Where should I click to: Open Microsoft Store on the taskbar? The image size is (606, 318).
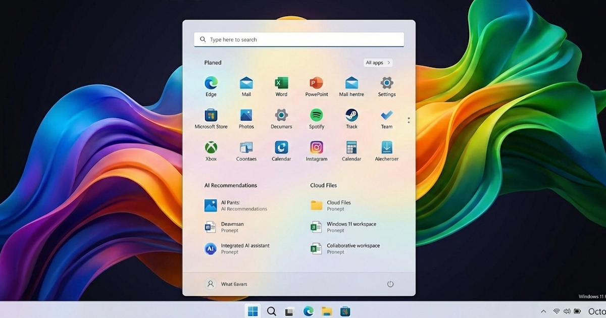pos(345,311)
